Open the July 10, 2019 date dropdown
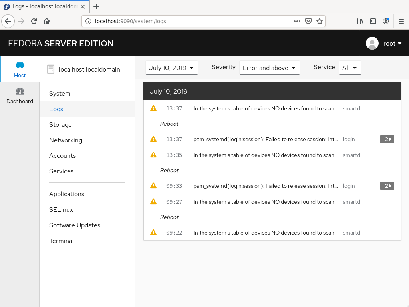 point(172,68)
